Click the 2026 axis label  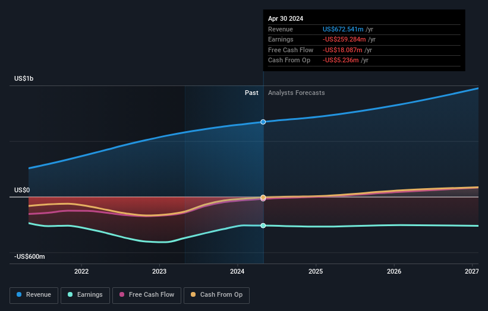394,272
